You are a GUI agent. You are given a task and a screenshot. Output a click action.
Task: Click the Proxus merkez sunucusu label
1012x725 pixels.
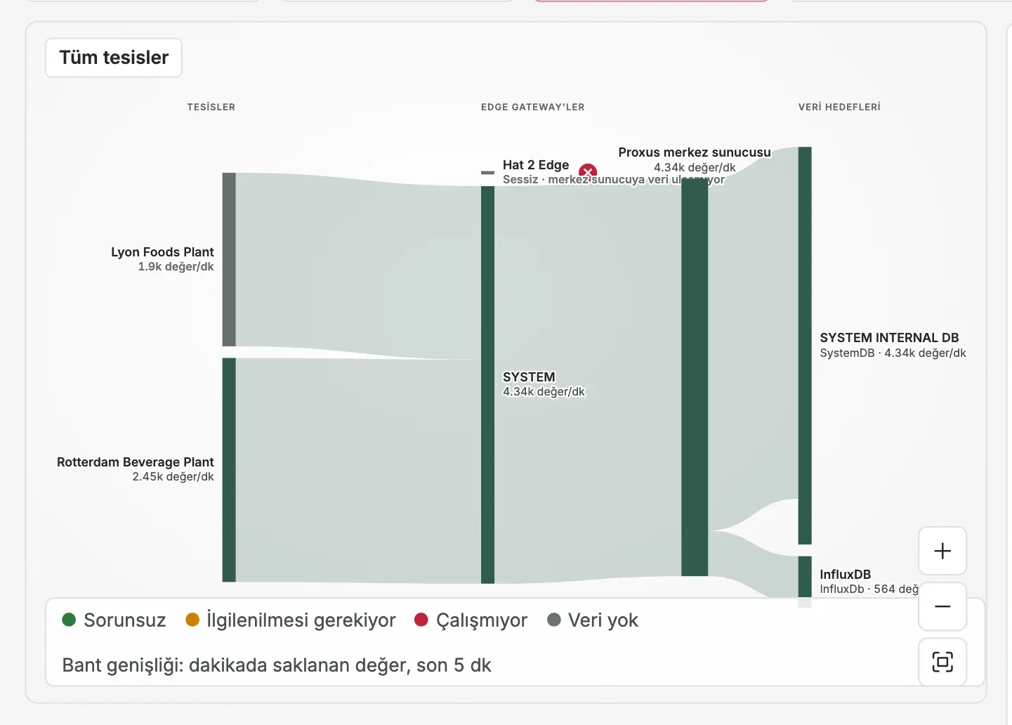695,152
